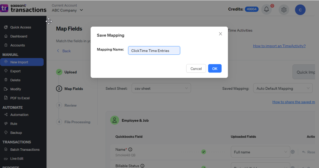Click the info icon beside Billable Status
This screenshot has height=168, width=319.
point(142,166)
